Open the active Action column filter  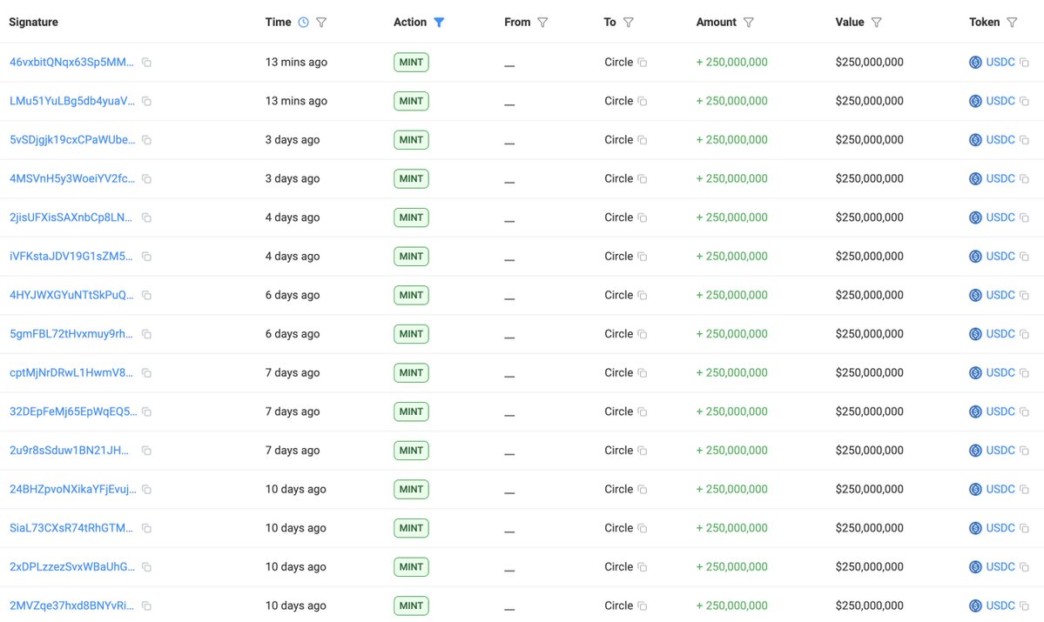[439, 23]
